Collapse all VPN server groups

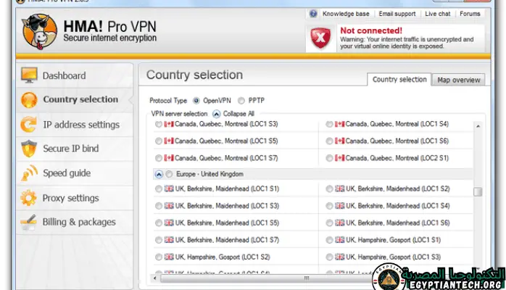(217, 114)
